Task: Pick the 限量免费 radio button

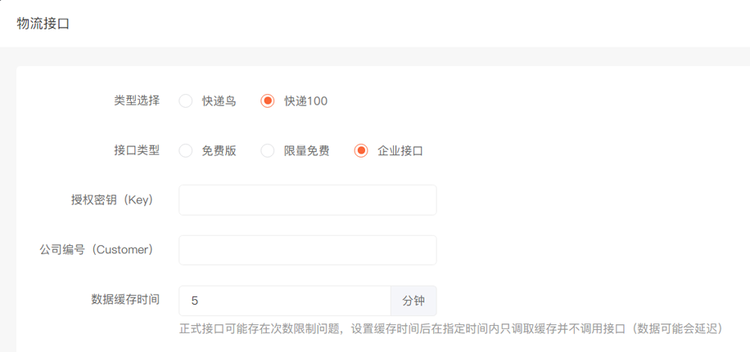Action: coord(268,151)
